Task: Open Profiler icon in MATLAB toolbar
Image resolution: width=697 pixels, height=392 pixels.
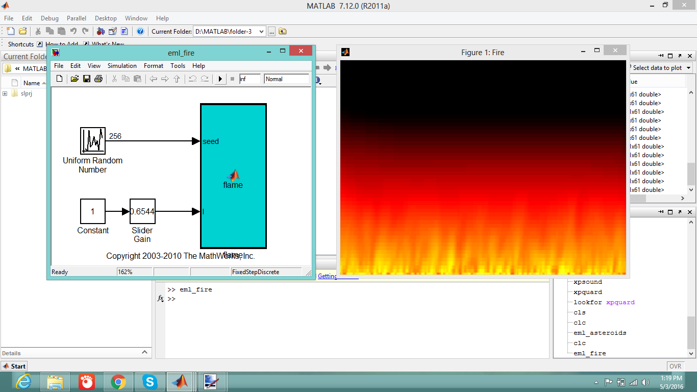Action: point(124,31)
